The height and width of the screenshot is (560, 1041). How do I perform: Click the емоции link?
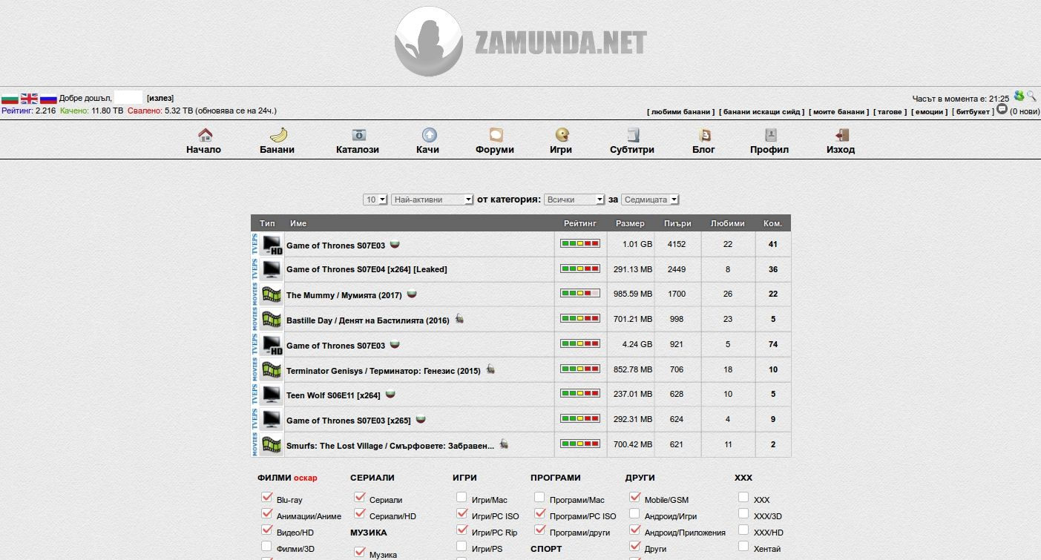coord(929,112)
